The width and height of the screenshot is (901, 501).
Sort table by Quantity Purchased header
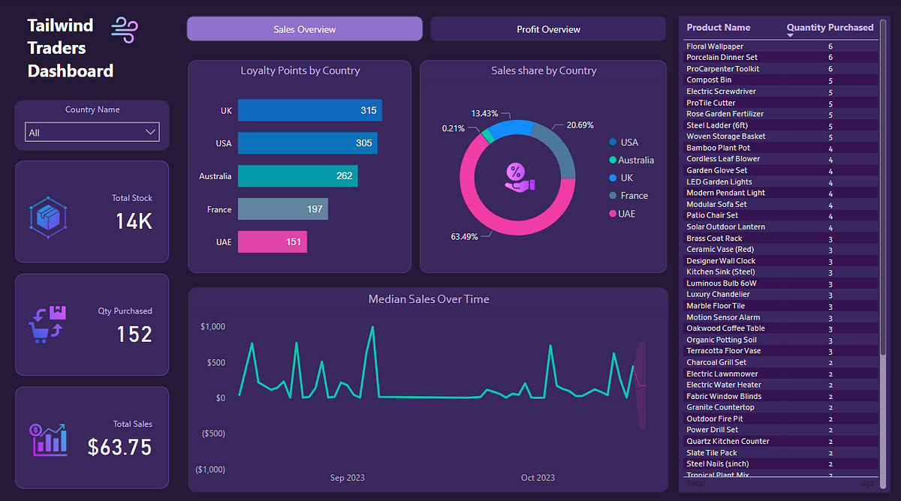click(830, 27)
